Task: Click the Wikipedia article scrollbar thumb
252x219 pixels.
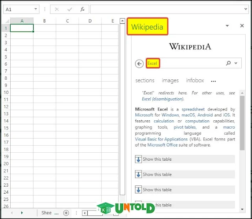Action: [x=242, y=123]
